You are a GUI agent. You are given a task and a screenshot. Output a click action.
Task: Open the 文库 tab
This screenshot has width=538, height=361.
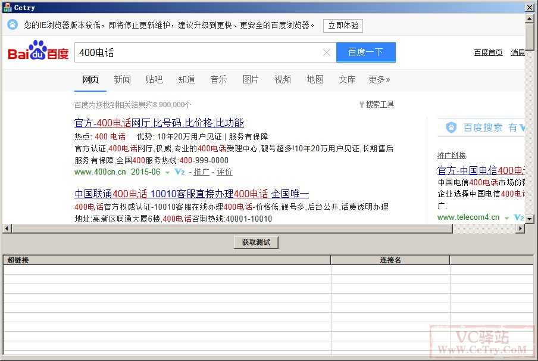click(347, 80)
